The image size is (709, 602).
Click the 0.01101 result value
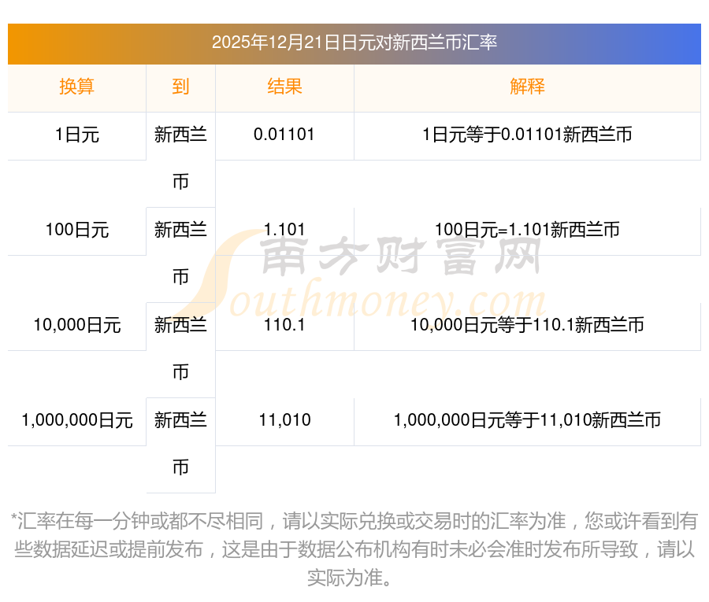coord(284,135)
